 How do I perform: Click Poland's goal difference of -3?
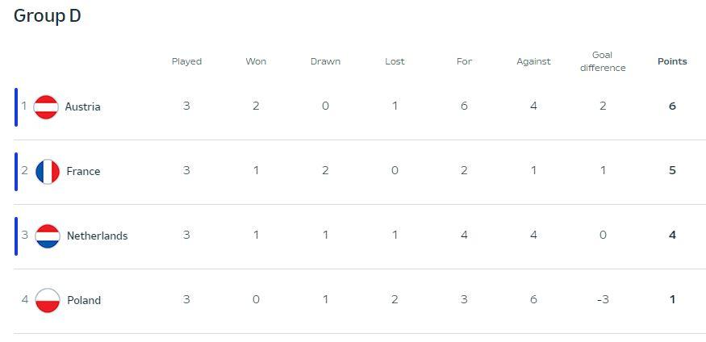point(603,300)
